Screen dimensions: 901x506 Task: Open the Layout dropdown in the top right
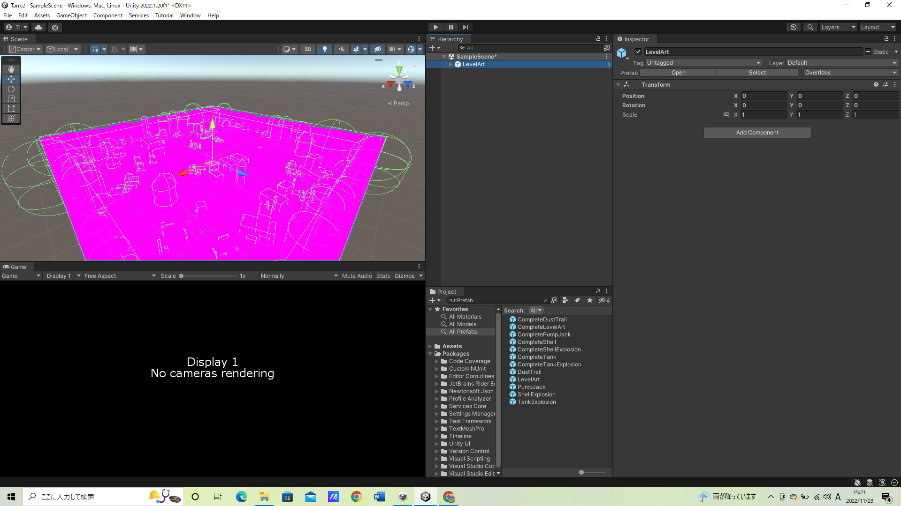pos(877,27)
